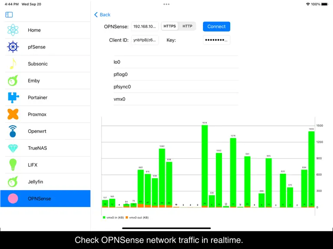
Task: Click the Proxmox orange X icon
Action: point(13,114)
